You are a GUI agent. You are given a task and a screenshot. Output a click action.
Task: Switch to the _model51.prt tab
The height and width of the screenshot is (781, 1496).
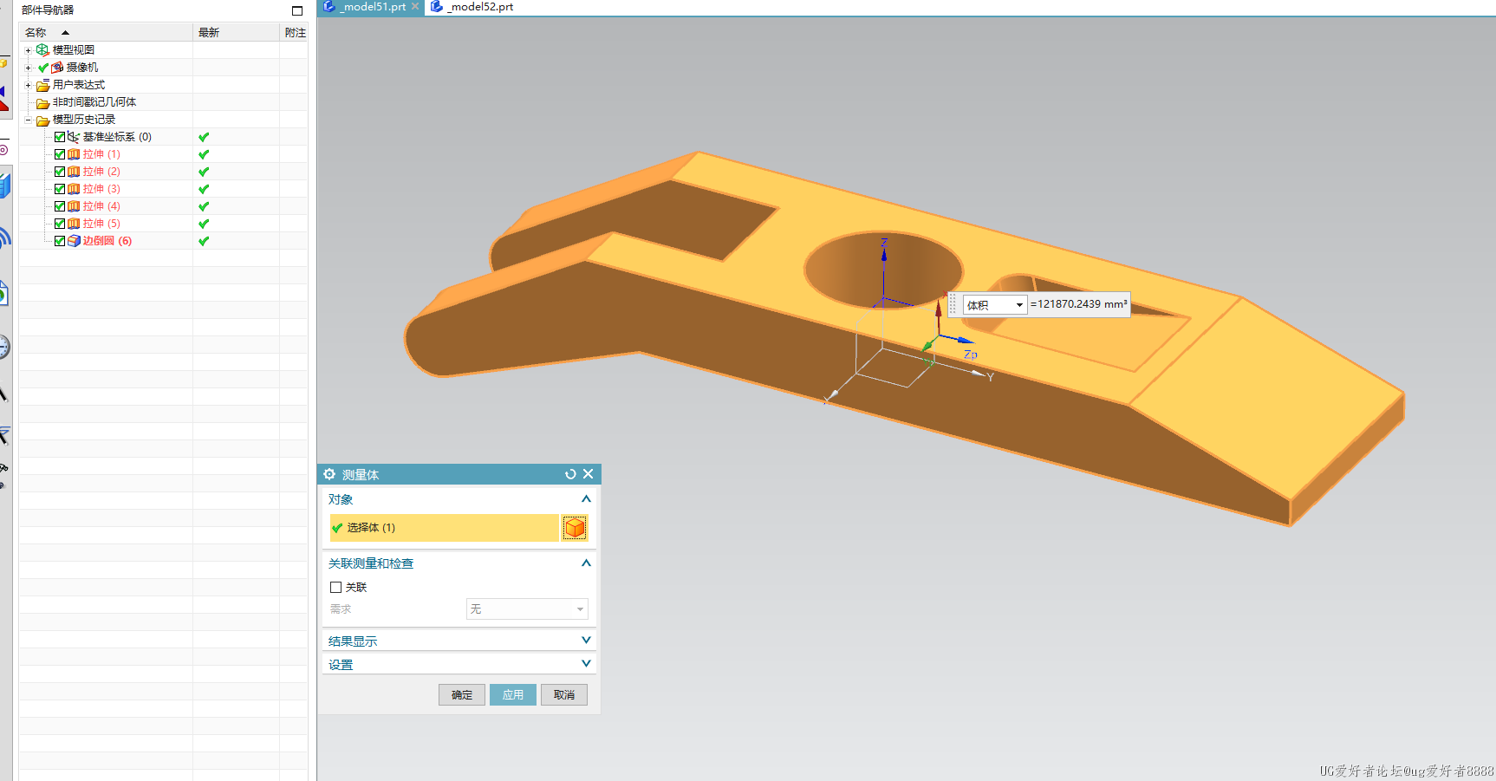373,7
